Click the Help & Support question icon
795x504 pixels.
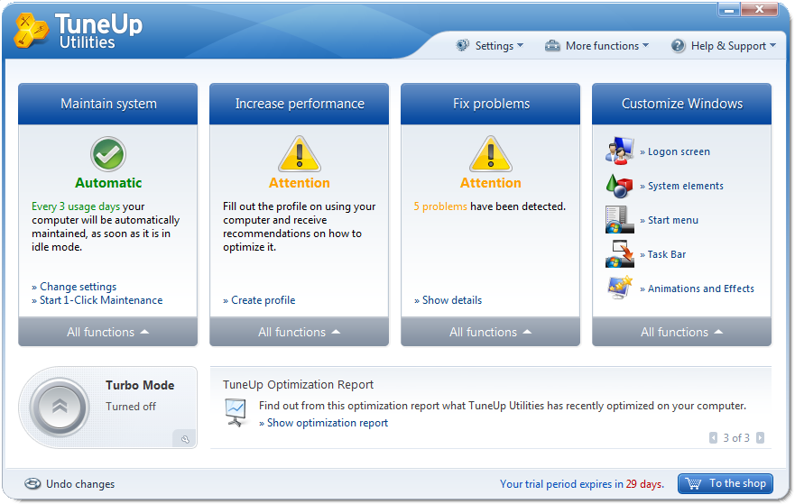coord(678,46)
